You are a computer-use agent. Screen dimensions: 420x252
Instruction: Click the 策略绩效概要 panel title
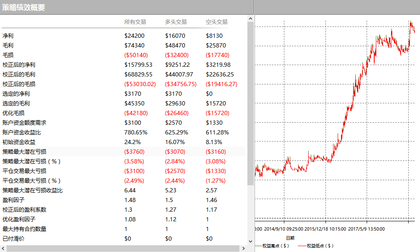[24, 7]
